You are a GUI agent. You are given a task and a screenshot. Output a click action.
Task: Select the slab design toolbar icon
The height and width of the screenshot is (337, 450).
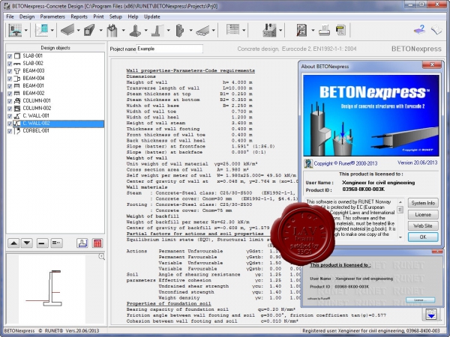click(67, 30)
